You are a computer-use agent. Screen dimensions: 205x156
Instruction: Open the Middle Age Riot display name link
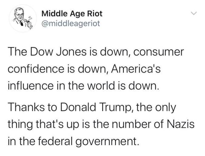tap(72, 14)
